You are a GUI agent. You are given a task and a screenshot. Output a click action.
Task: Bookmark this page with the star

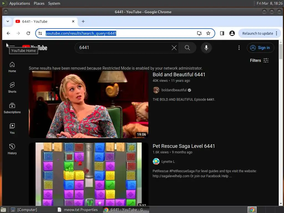tap(208, 33)
